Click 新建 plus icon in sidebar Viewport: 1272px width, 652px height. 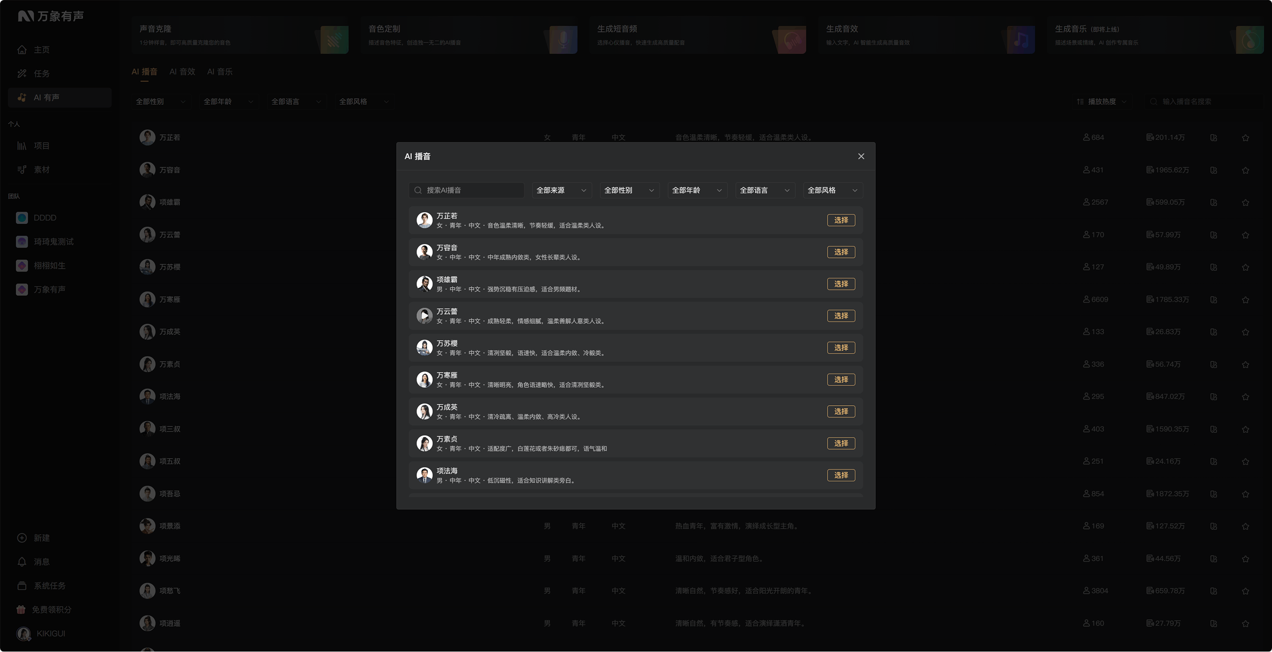[22, 538]
